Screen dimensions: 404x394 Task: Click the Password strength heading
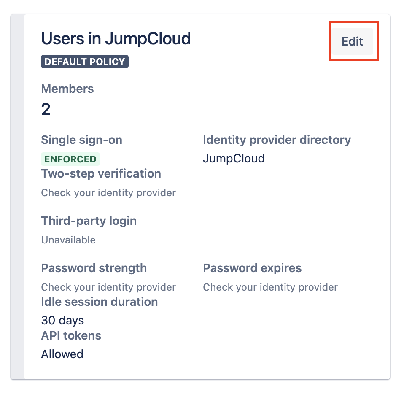[94, 268]
